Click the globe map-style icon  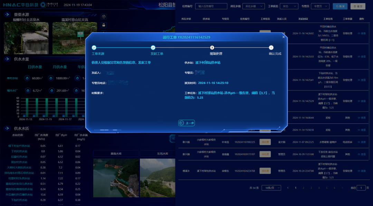click(104, 17)
